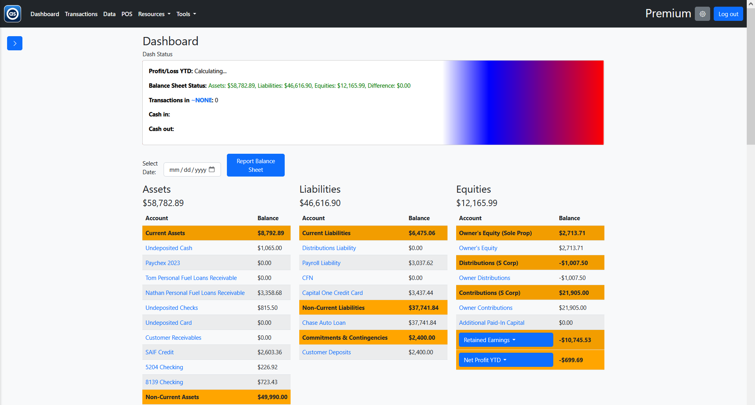Click the Select Date input field
Image resolution: width=755 pixels, height=405 pixels.
(189, 169)
